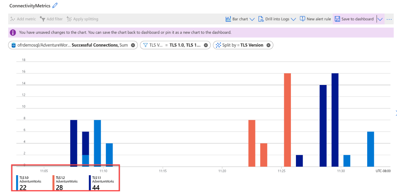
Task: Select the Apply splitting icon
Action: (x=69, y=19)
